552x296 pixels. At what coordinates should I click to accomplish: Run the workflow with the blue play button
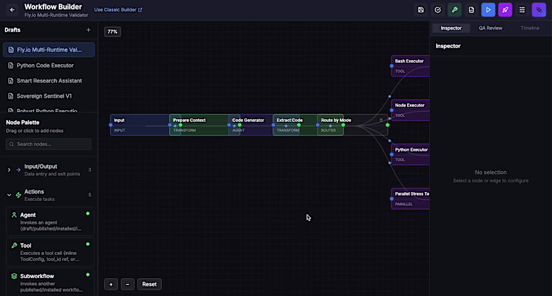(x=489, y=10)
